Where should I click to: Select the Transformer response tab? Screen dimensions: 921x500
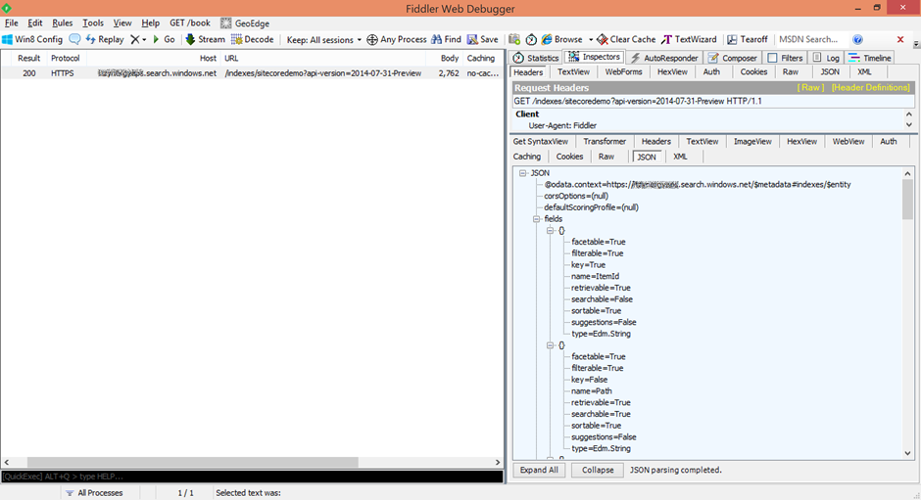[605, 142]
